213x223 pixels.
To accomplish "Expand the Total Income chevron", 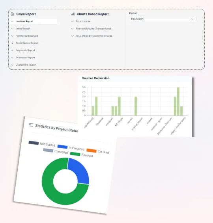I will [72, 21].
